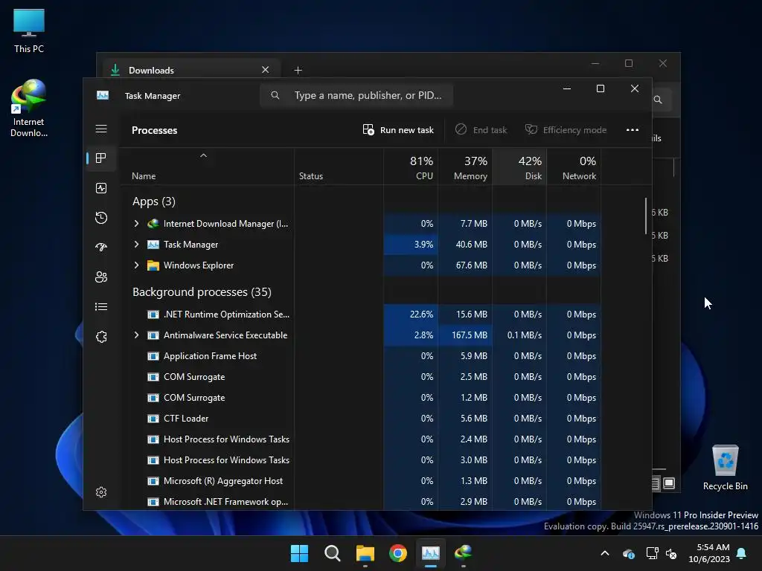Click Background processes (35) group heading
The height and width of the screenshot is (571, 762).
tap(202, 291)
